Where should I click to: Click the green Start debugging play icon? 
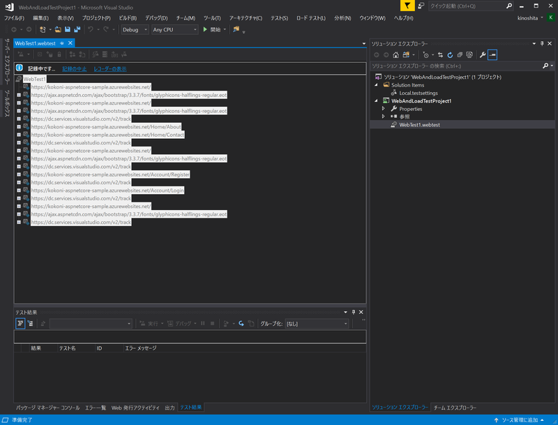pos(205,29)
